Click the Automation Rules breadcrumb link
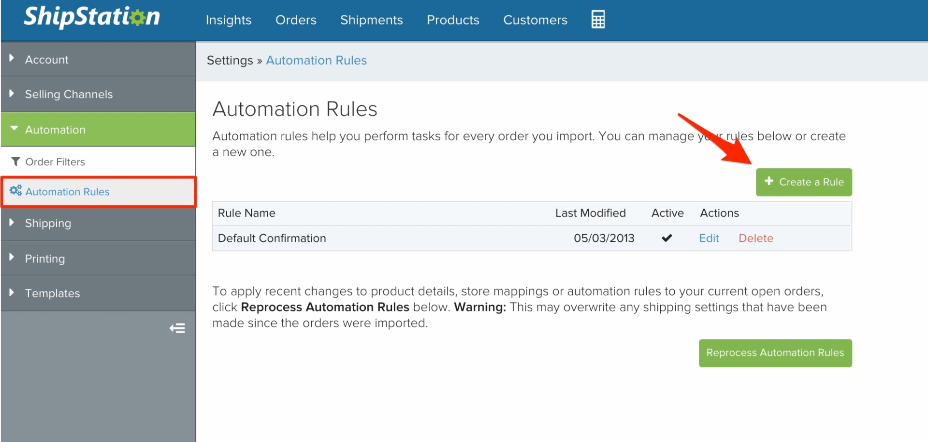This screenshot has height=442, width=928. point(316,60)
